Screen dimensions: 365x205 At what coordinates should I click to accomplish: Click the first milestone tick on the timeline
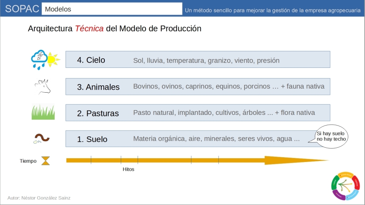click(x=91, y=160)
